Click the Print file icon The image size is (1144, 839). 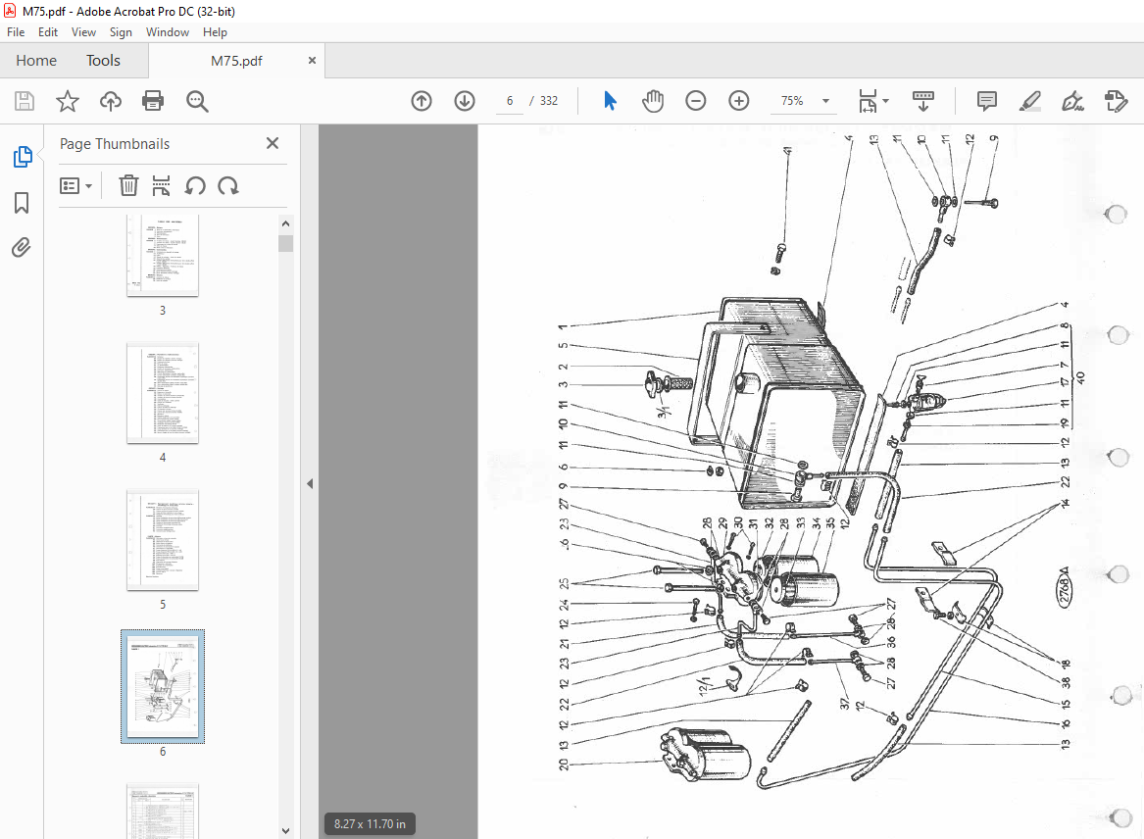pos(153,101)
